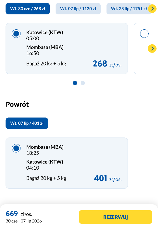Pick the Wt. 28 lip / 1751 zł date tab
Viewport: 158px width, 226px height.
point(129,9)
